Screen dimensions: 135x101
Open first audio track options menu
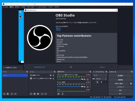tap(88, 79)
